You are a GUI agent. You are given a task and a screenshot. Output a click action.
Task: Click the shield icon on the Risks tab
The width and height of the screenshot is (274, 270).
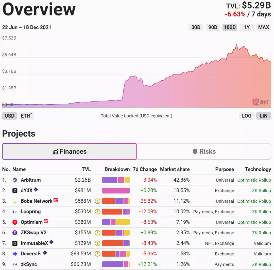coord(195,151)
